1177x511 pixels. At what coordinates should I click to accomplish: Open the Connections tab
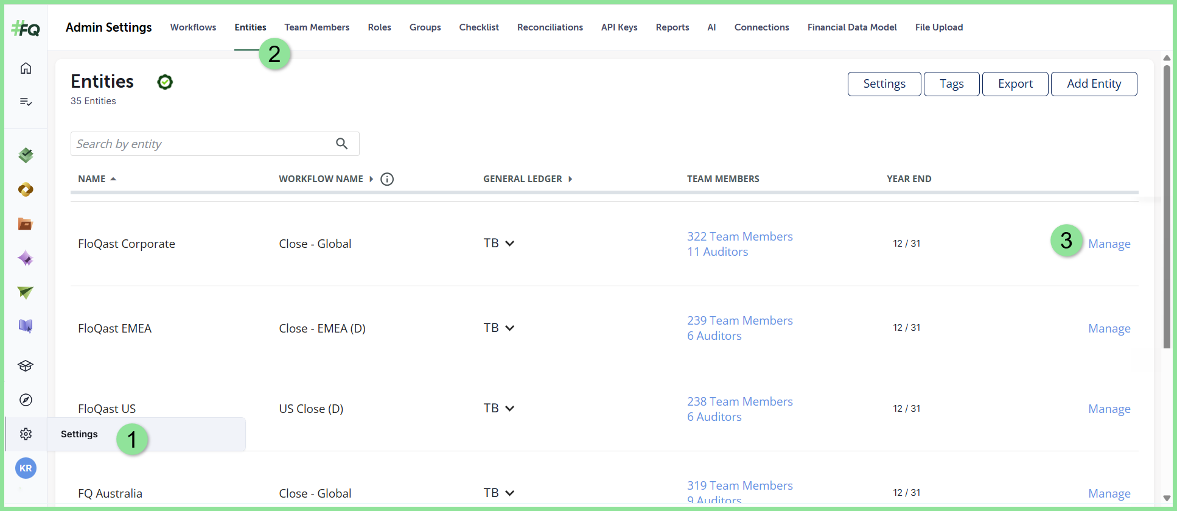pos(761,27)
